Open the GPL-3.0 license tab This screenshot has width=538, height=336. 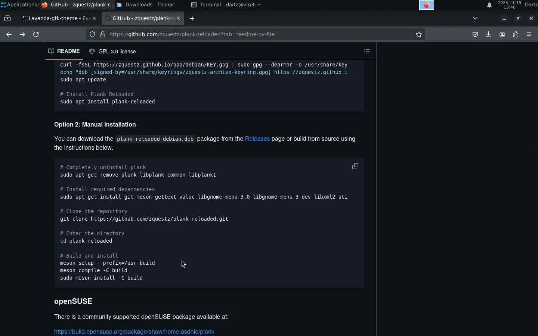112,51
